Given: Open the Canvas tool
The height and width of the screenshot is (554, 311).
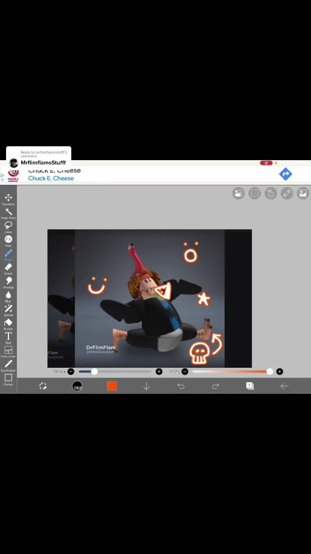Looking at the screenshot, I should click(8, 380).
